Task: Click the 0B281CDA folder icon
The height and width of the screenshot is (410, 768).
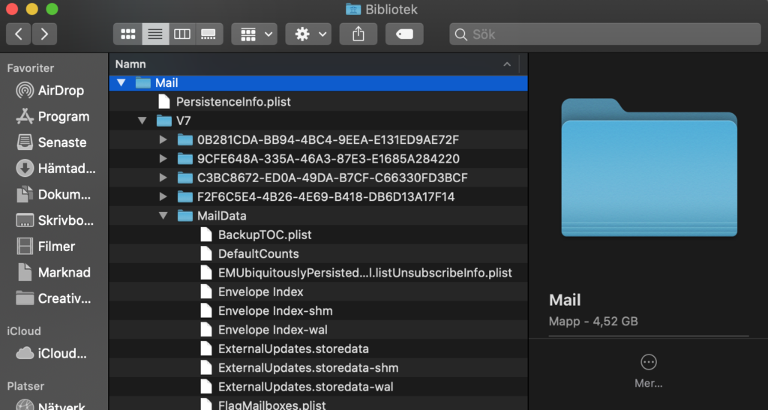Action: pyautogui.click(x=185, y=140)
